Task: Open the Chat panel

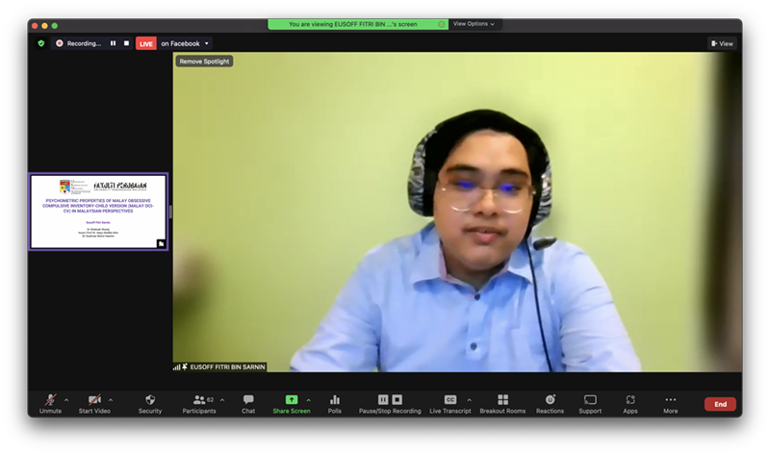Action: pyautogui.click(x=248, y=400)
